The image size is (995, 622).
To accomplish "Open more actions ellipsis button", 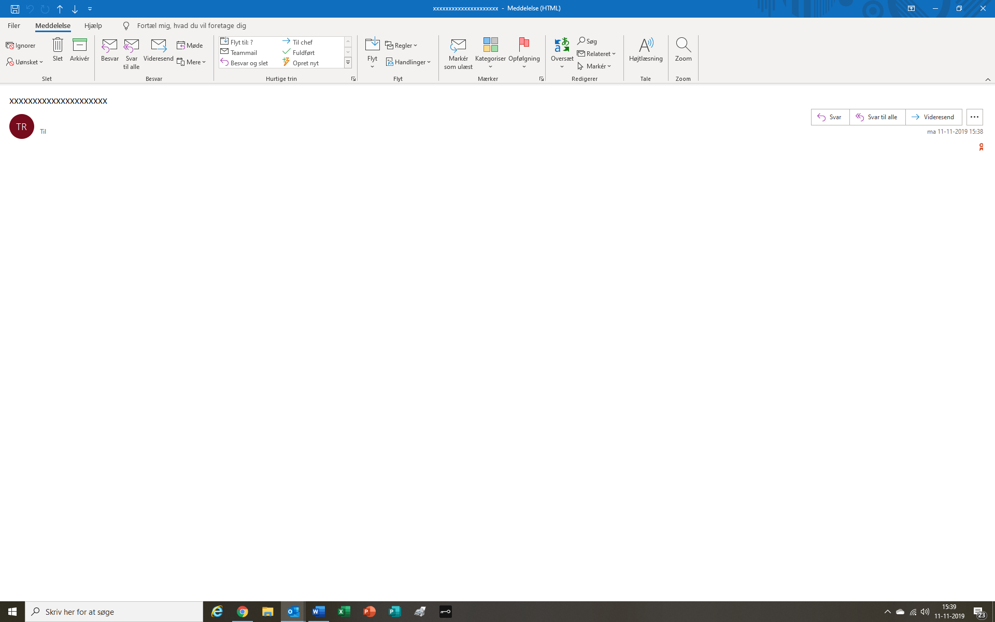I will (974, 117).
